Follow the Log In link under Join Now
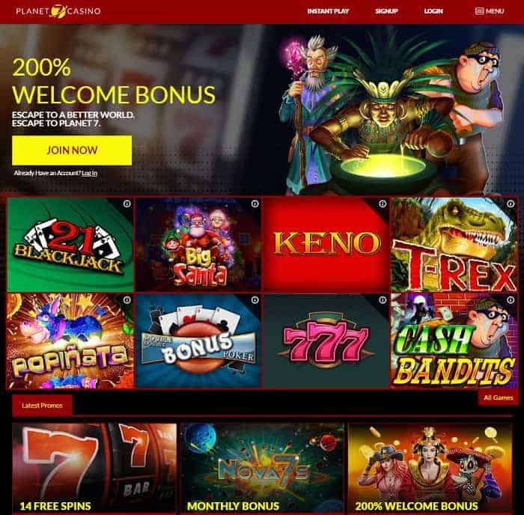Viewport: 524px width, 515px height. pos(90,173)
